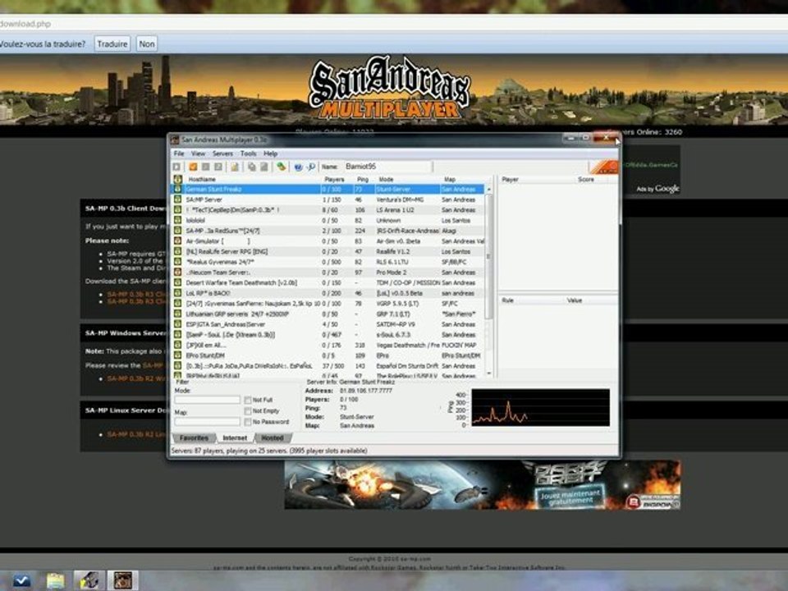Click the orange Add Server toolbar icon
Image resolution: width=788 pixels, height=591 pixels.
click(x=193, y=167)
